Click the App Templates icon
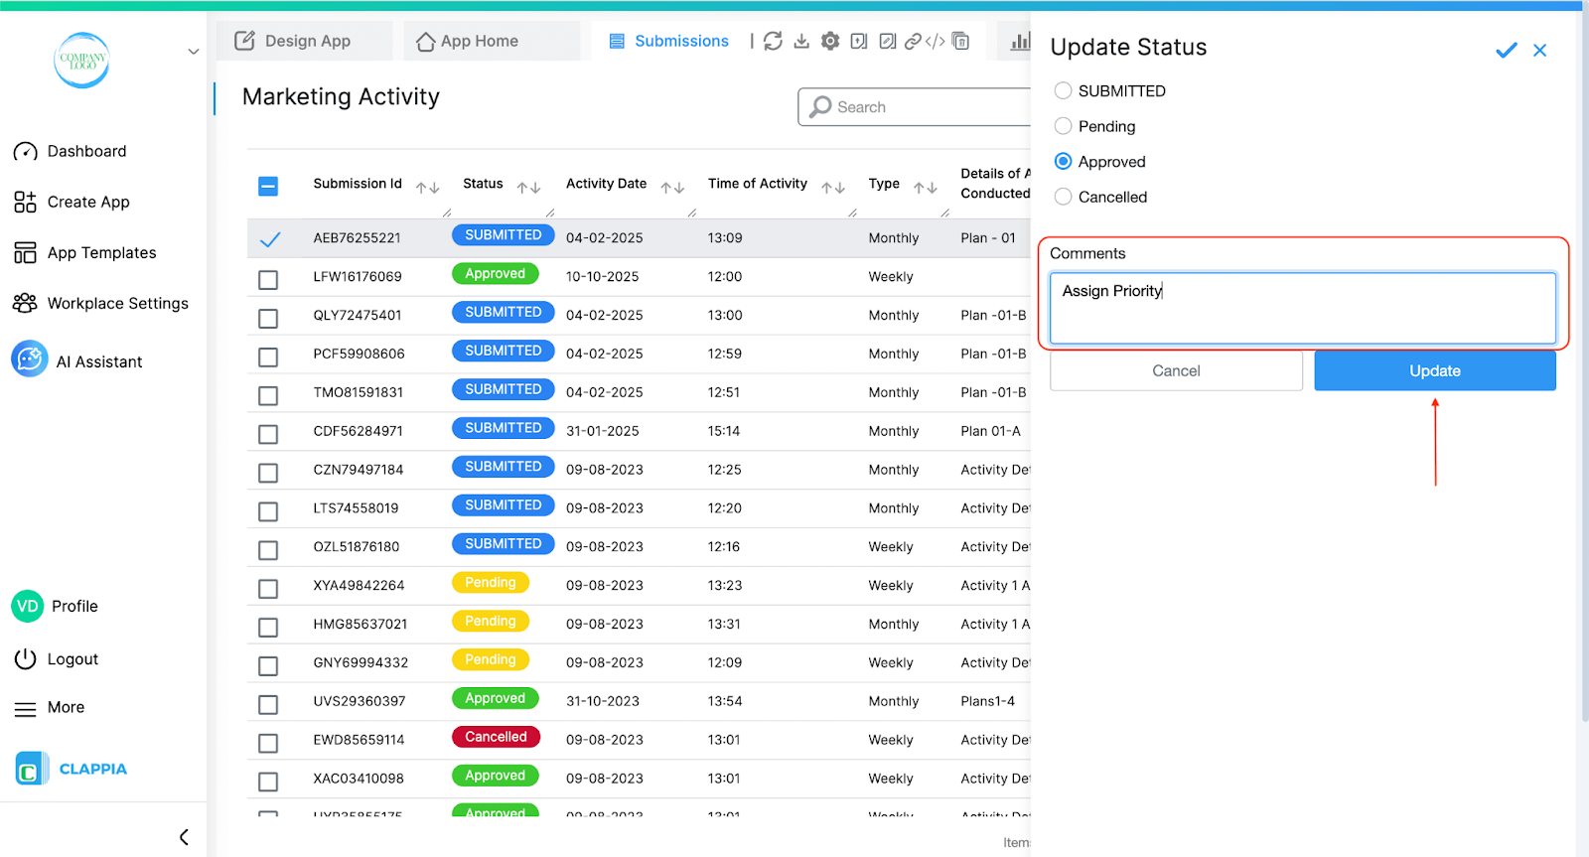This screenshot has width=1589, height=857. 26,252
